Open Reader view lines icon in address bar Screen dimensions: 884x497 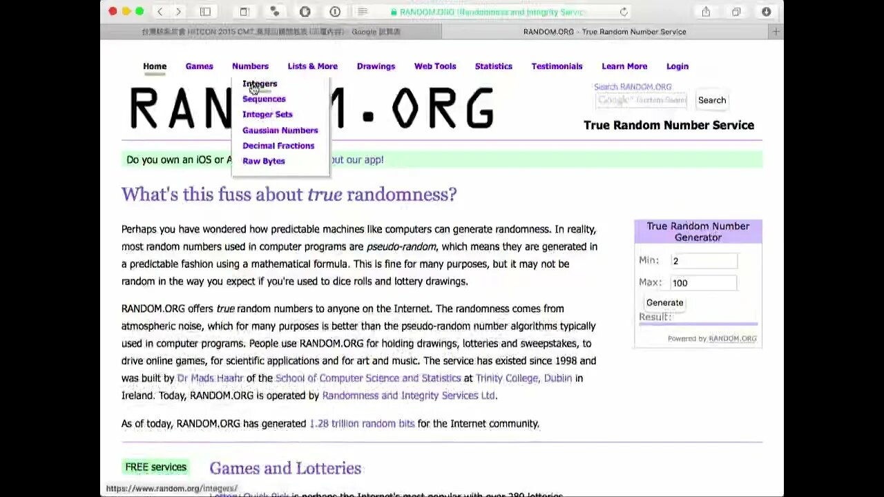(x=363, y=12)
